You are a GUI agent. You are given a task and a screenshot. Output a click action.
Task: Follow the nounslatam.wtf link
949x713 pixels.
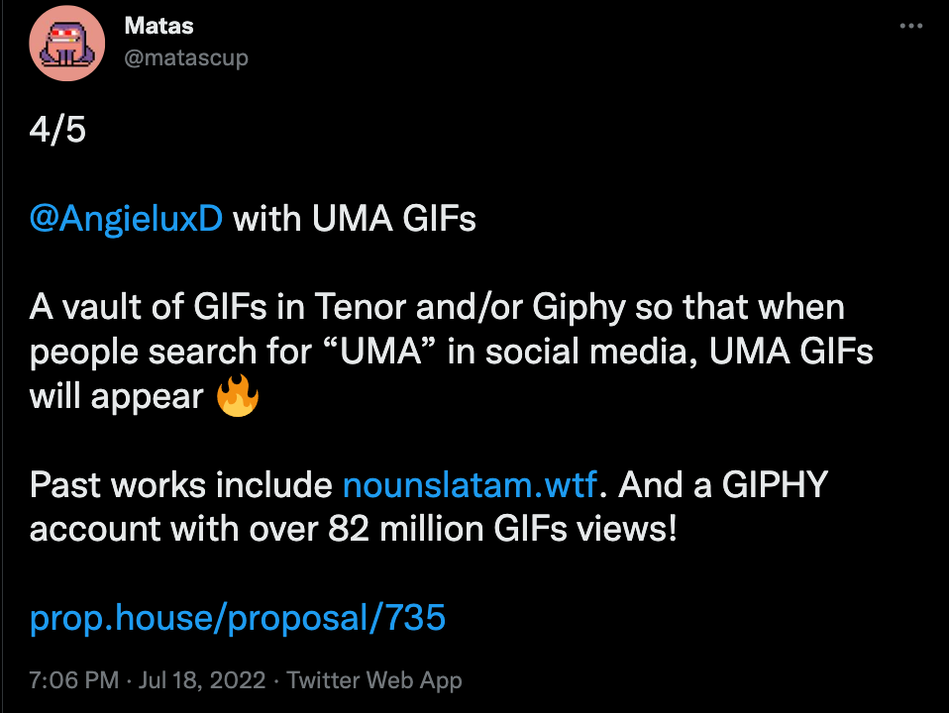[470, 485]
